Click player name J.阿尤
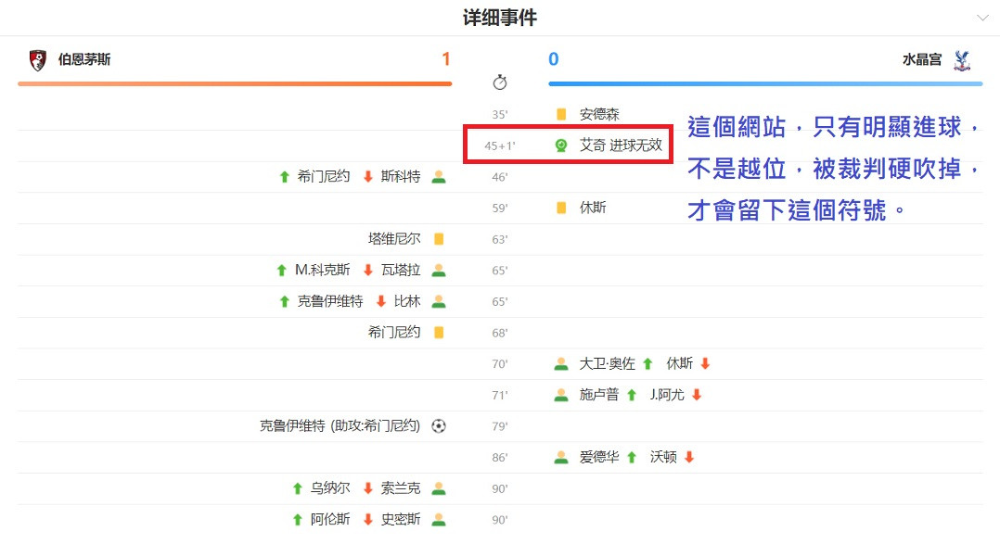The image size is (1000, 544). coord(667,395)
